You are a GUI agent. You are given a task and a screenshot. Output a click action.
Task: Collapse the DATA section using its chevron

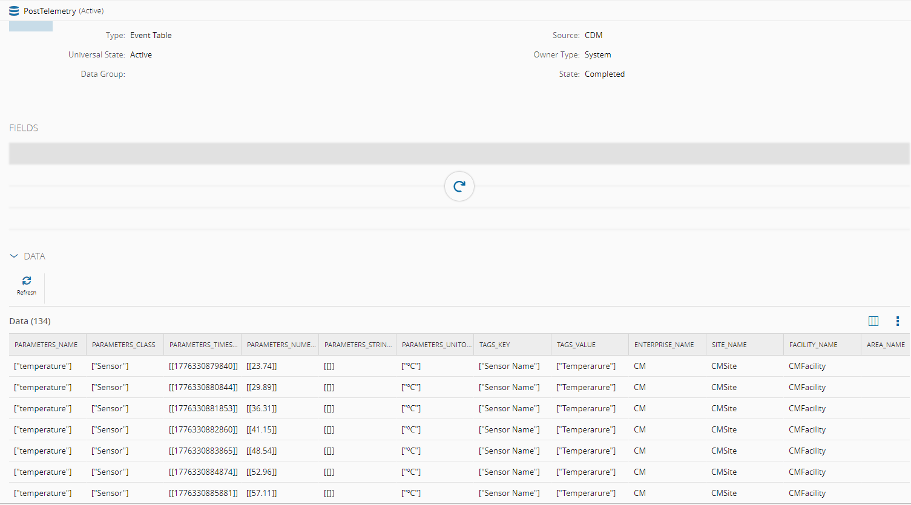coord(14,256)
